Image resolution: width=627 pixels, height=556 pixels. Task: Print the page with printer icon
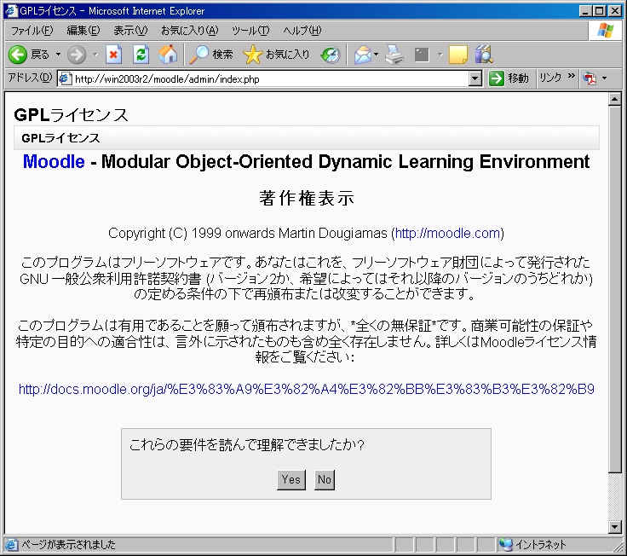click(394, 55)
